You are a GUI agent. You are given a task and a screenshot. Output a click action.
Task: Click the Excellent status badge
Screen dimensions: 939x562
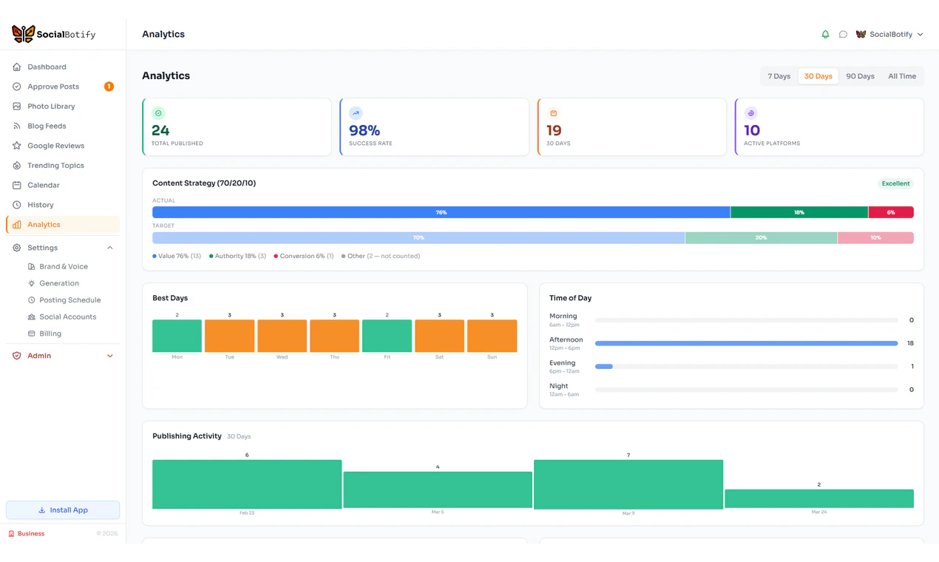point(895,183)
